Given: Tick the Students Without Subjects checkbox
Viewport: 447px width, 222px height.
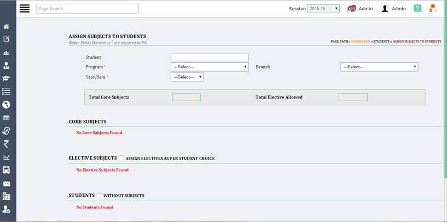Looking at the screenshot, I should [x=100, y=195].
